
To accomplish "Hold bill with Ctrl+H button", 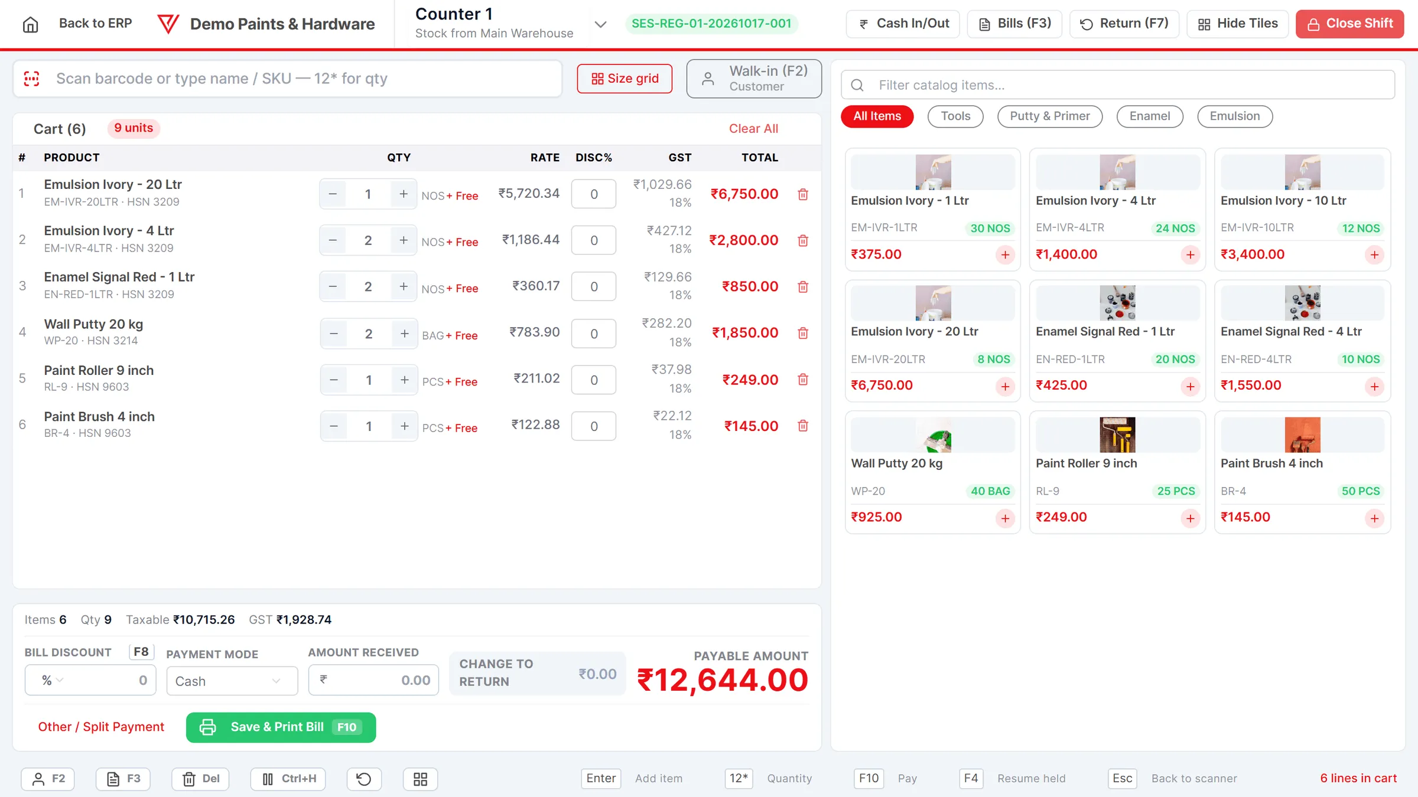I will coord(288,779).
